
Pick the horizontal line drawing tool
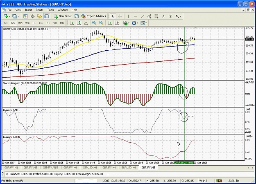tap(135, 16)
